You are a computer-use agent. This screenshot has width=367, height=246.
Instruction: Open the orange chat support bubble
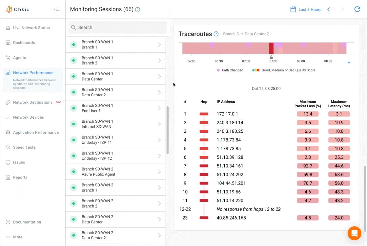[354, 233]
